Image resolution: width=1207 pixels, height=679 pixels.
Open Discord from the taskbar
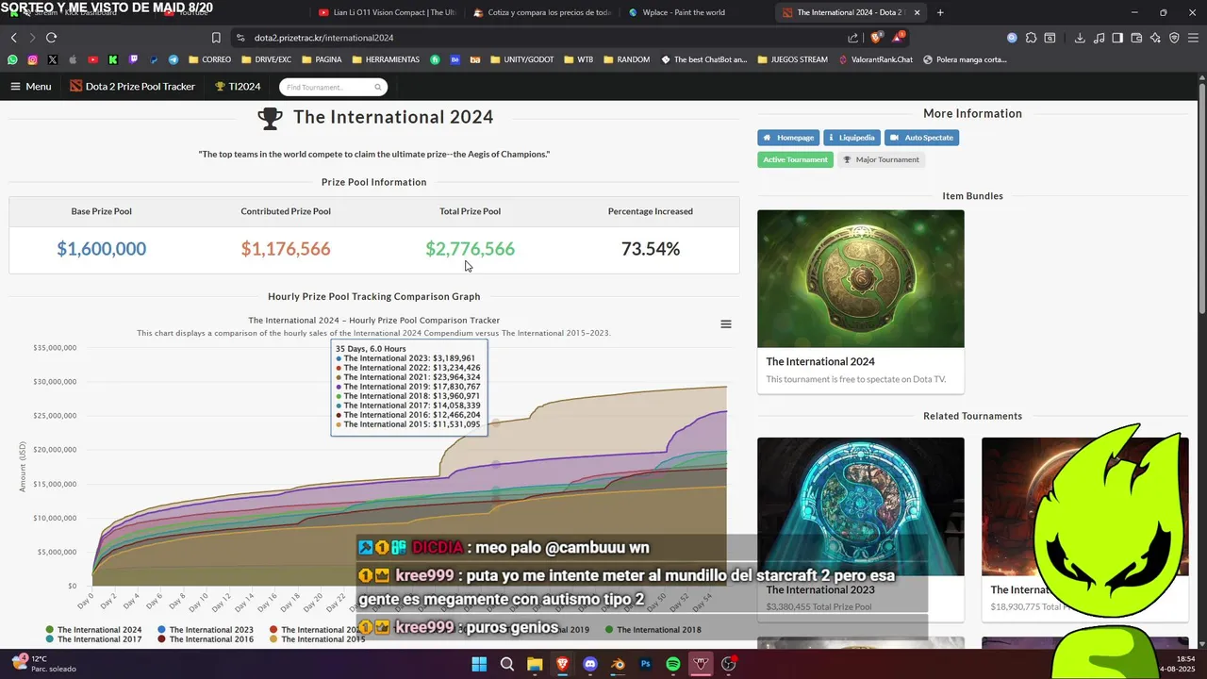pyautogui.click(x=590, y=664)
